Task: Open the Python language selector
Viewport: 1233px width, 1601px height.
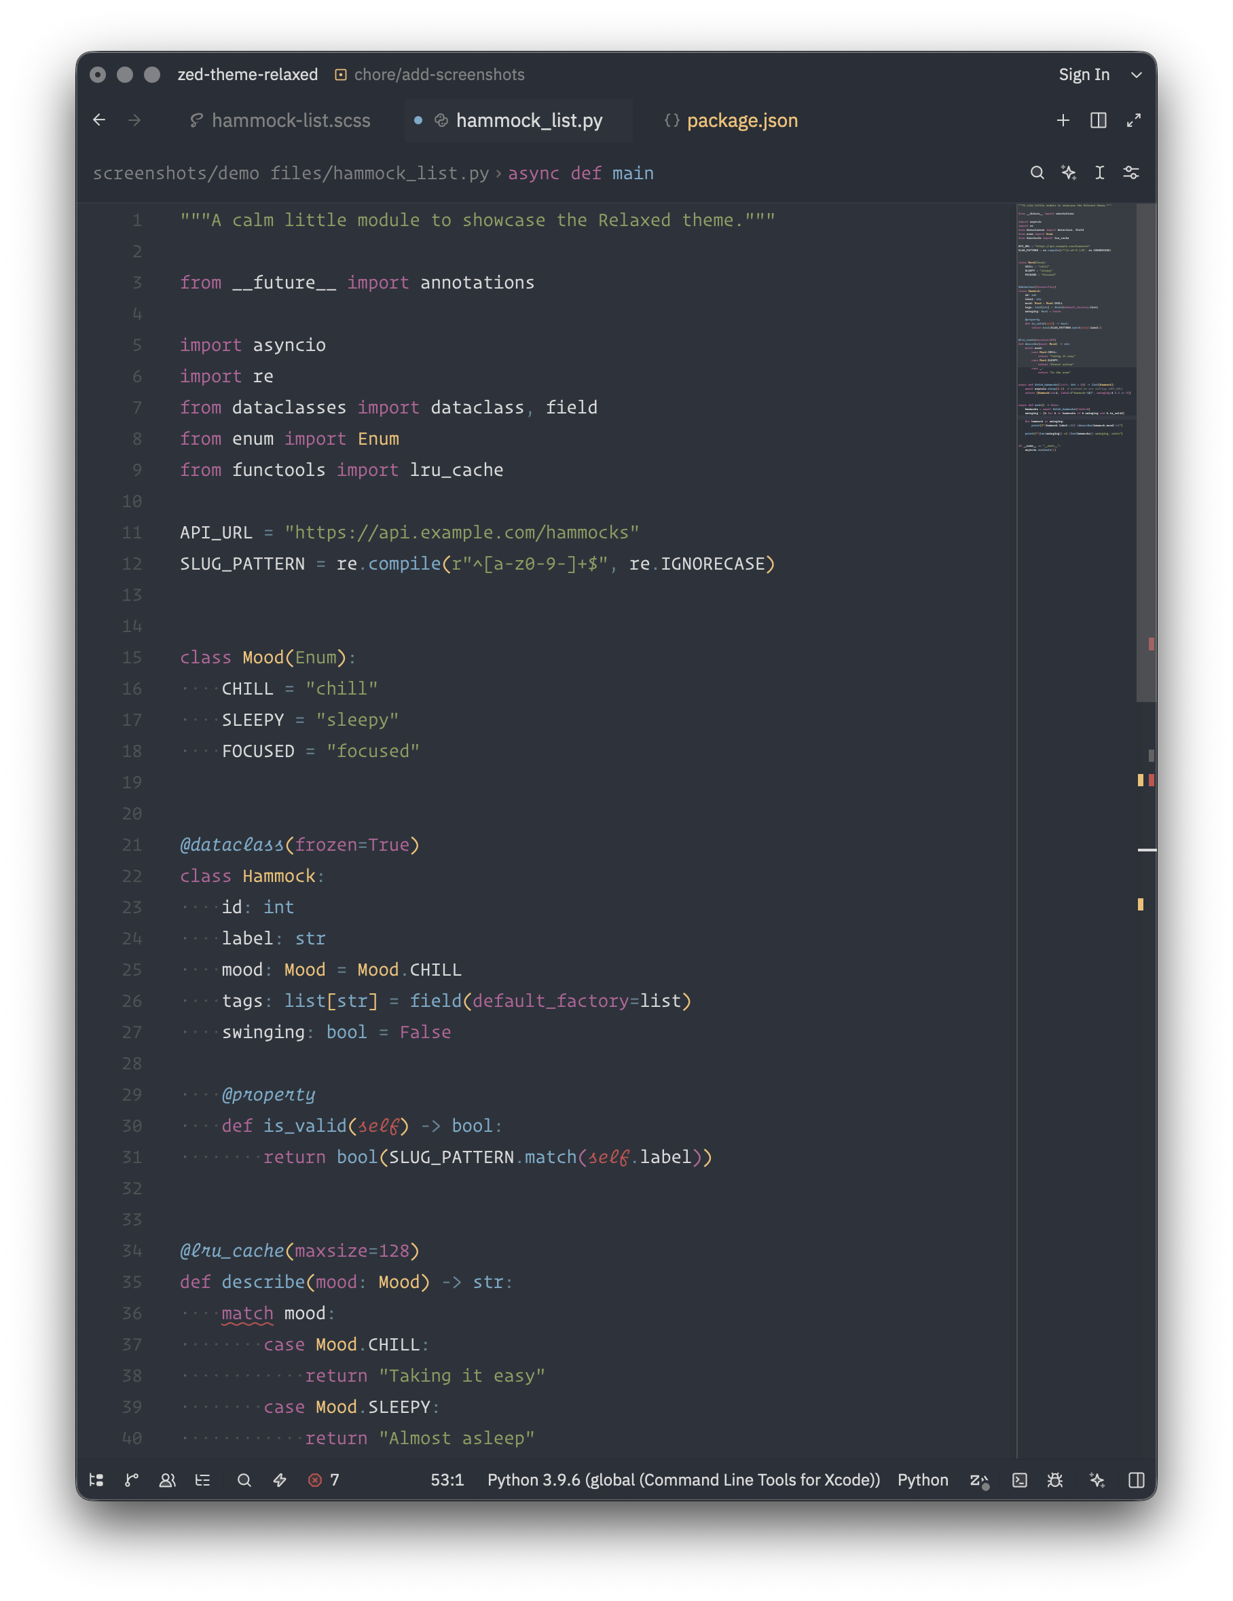Action: pyautogui.click(x=922, y=1479)
